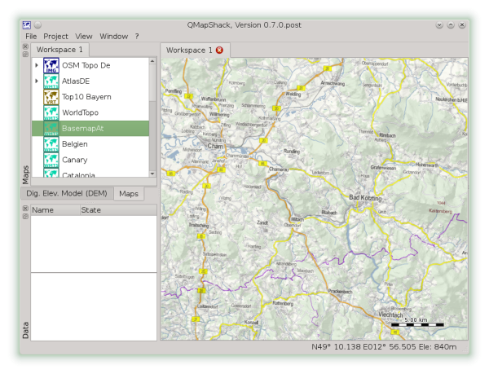The width and height of the screenshot is (489, 374).
Task: Switch to the Dig. Elev. Model (DEM) tab
Action: [66, 194]
